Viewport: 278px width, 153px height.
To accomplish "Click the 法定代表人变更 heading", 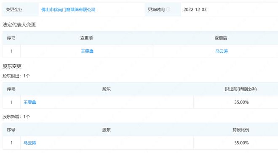I will 19,24.
